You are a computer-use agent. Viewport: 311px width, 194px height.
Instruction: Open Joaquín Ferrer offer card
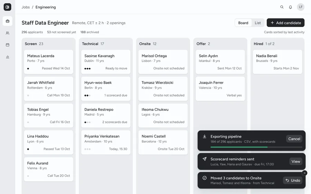220,89
